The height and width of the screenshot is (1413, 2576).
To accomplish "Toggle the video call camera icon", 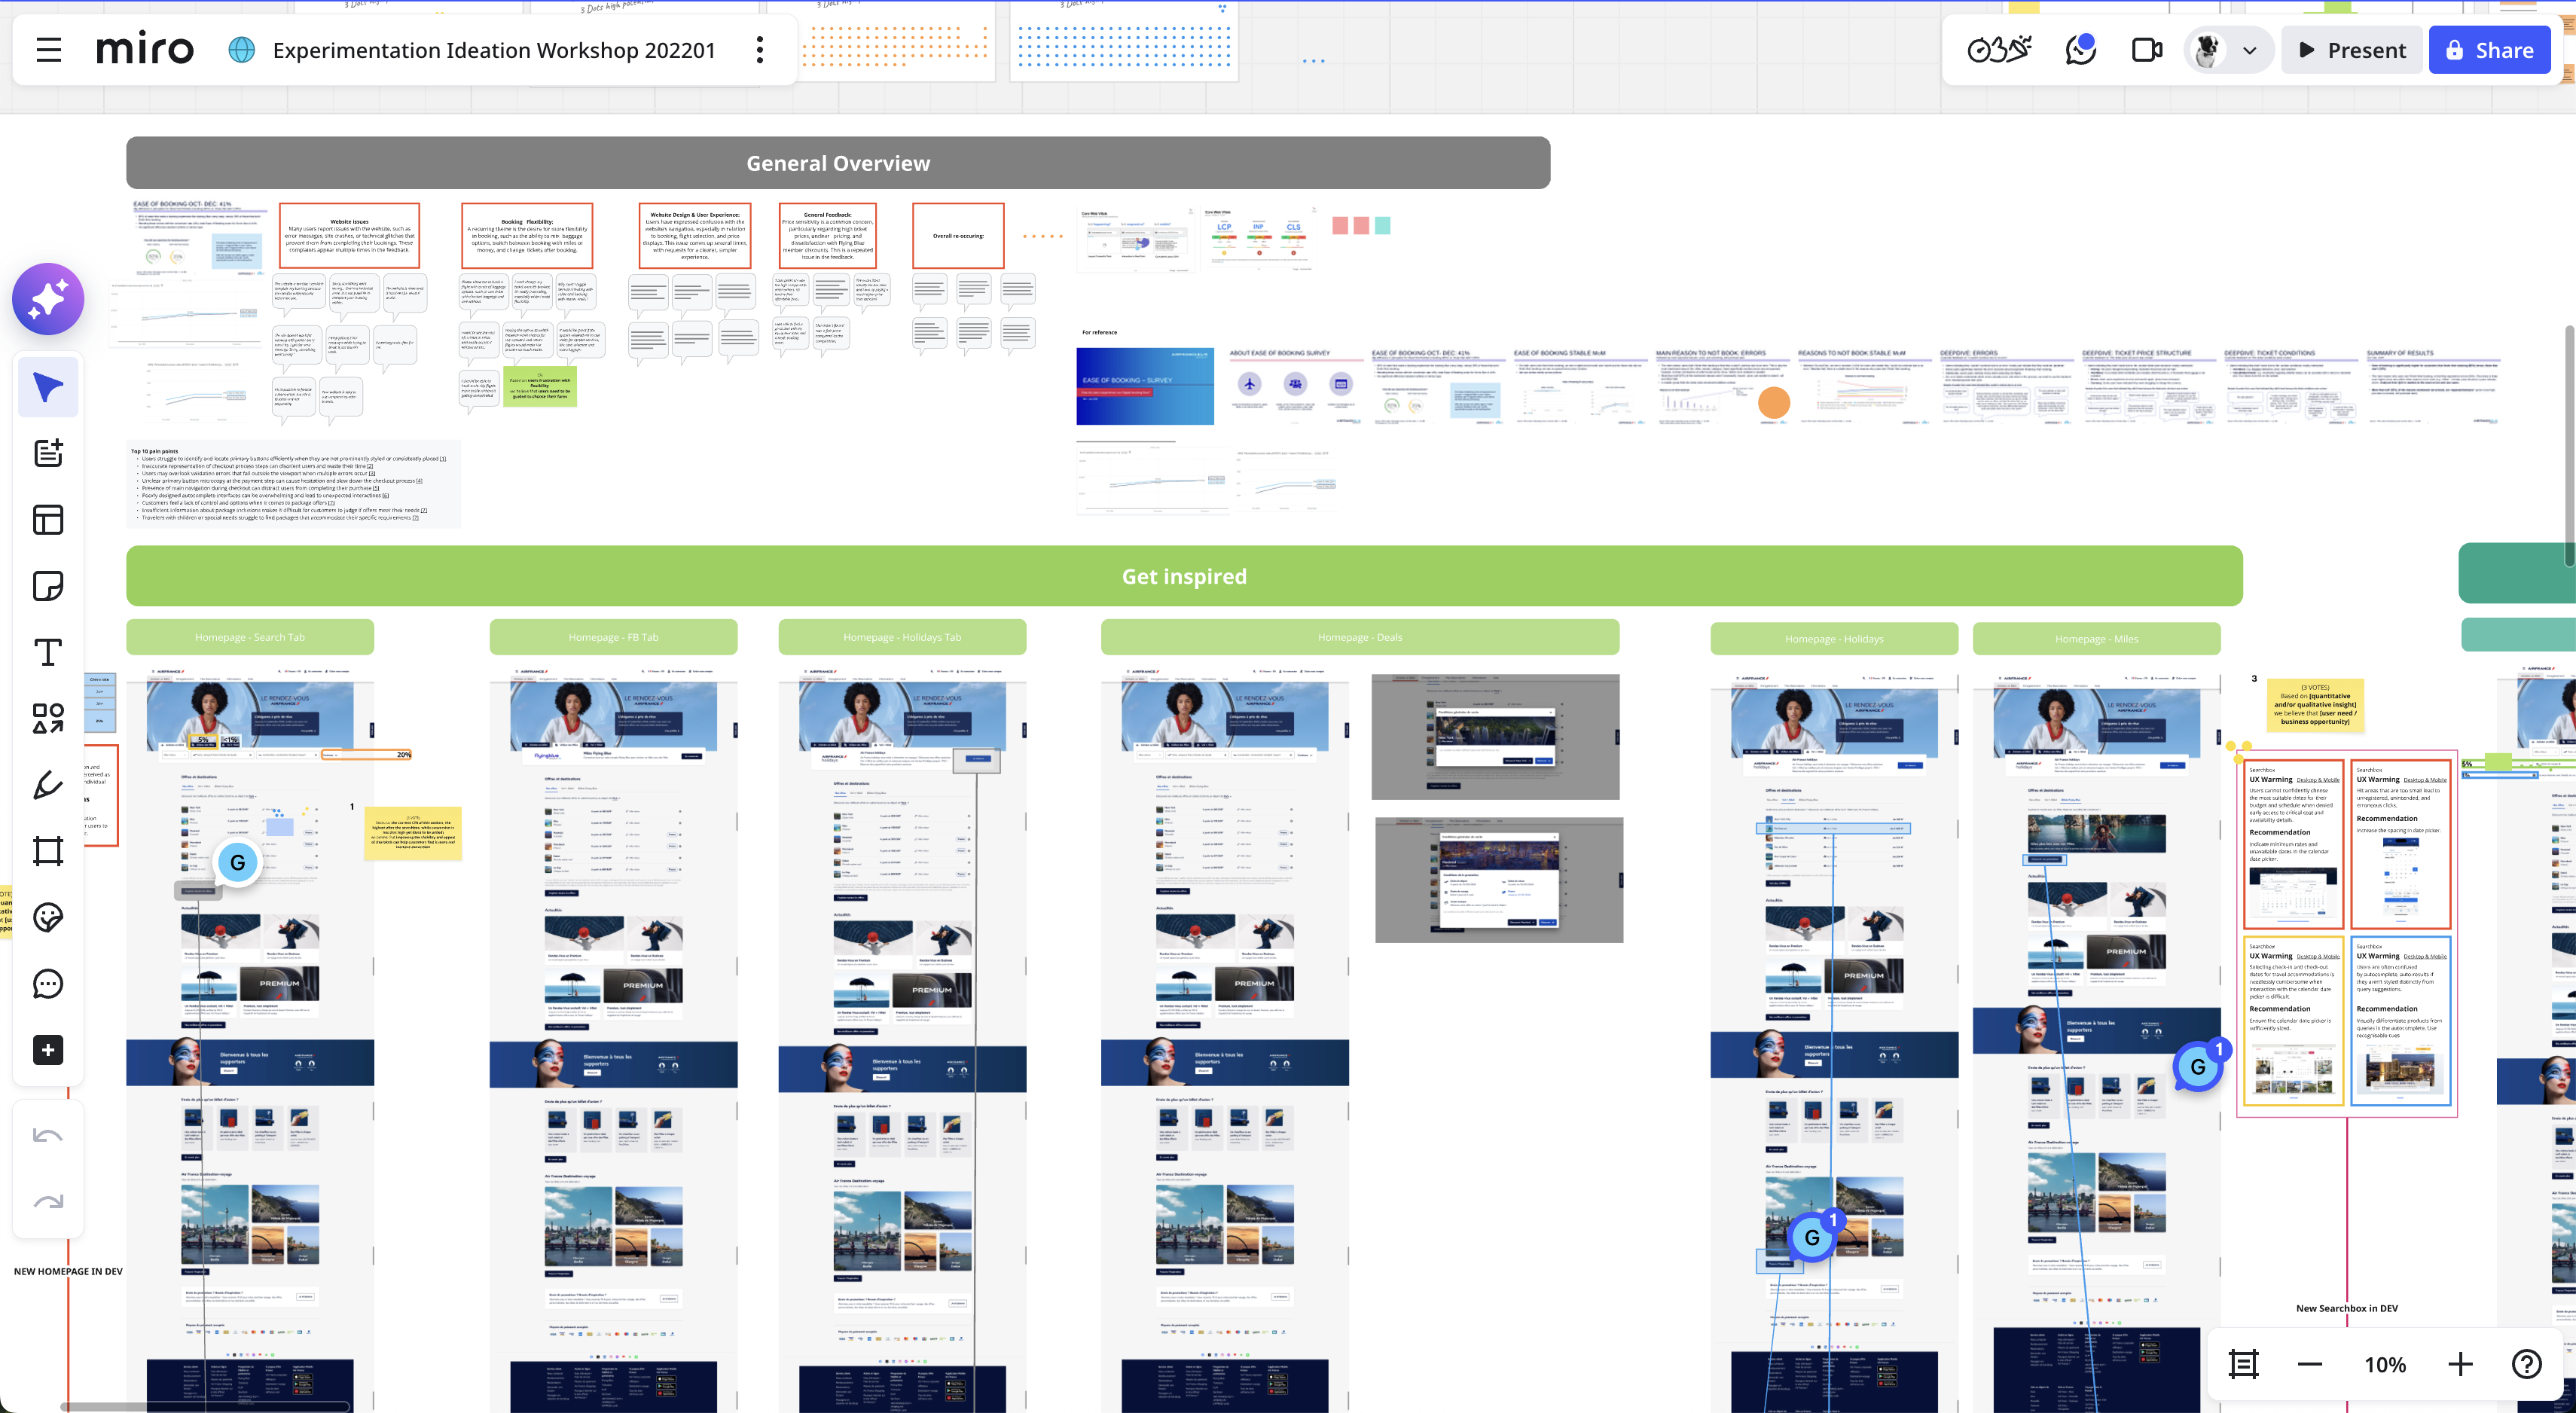I will (2147, 50).
